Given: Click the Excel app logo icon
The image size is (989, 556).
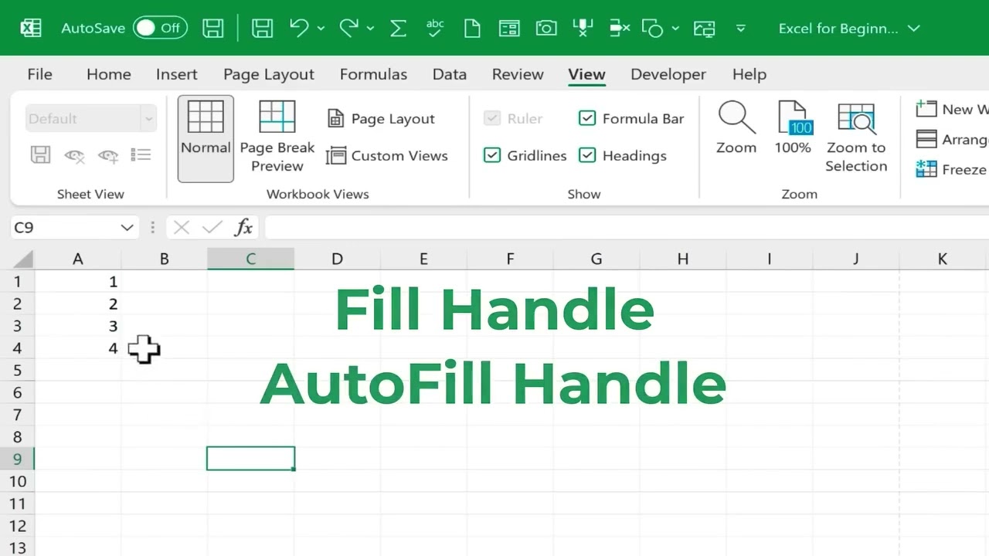Looking at the screenshot, I should pos(30,29).
